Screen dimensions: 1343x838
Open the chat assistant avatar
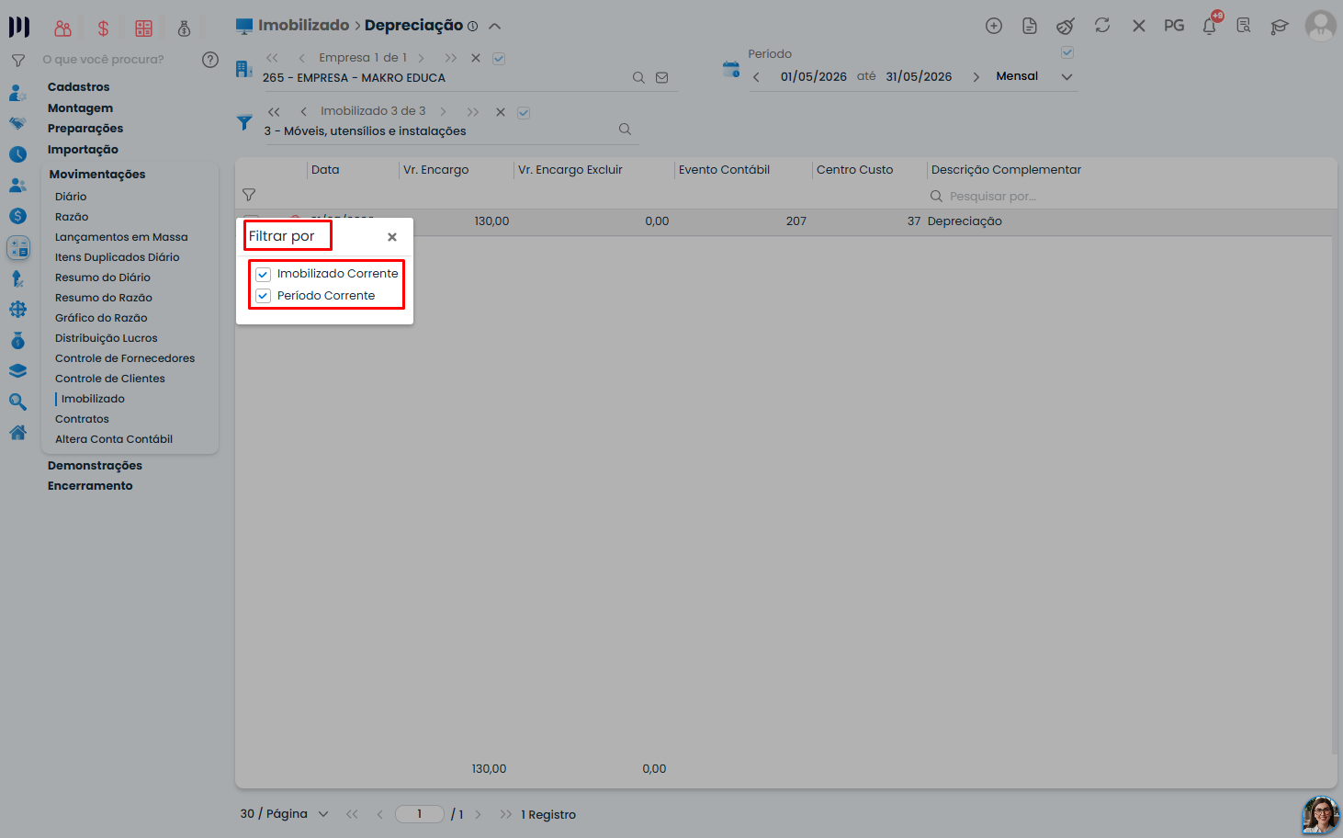(x=1320, y=815)
